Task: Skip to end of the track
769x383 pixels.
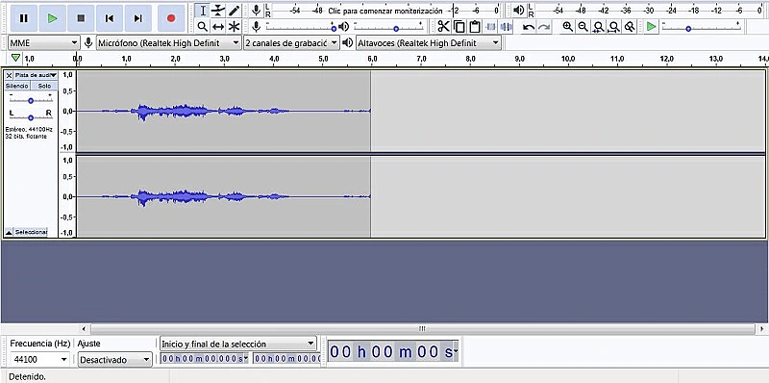Action: (137, 18)
